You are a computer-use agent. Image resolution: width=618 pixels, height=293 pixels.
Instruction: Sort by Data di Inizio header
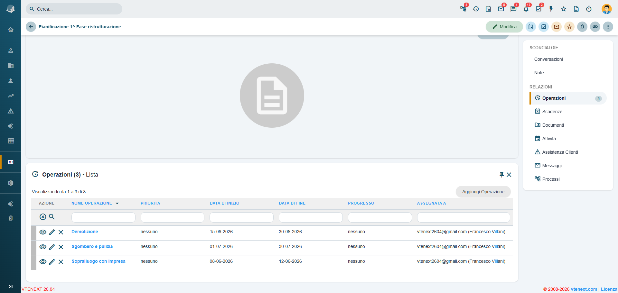(x=224, y=203)
